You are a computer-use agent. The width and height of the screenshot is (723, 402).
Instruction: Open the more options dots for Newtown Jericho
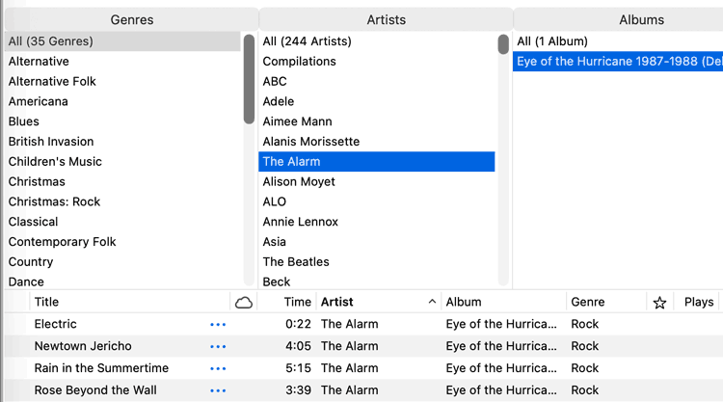click(x=218, y=347)
